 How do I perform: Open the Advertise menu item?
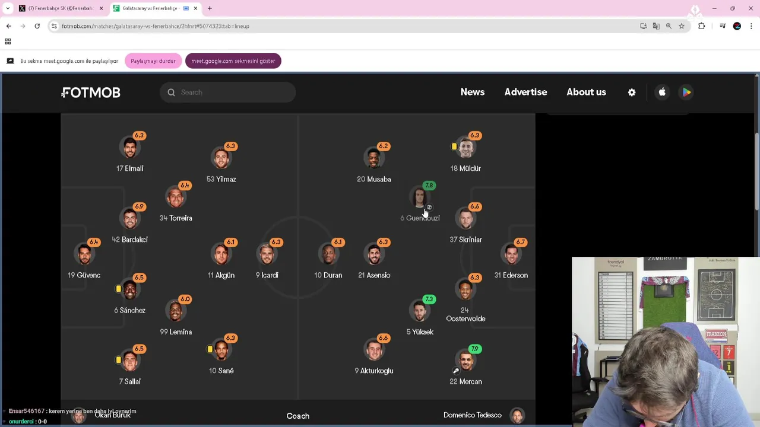coord(525,92)
